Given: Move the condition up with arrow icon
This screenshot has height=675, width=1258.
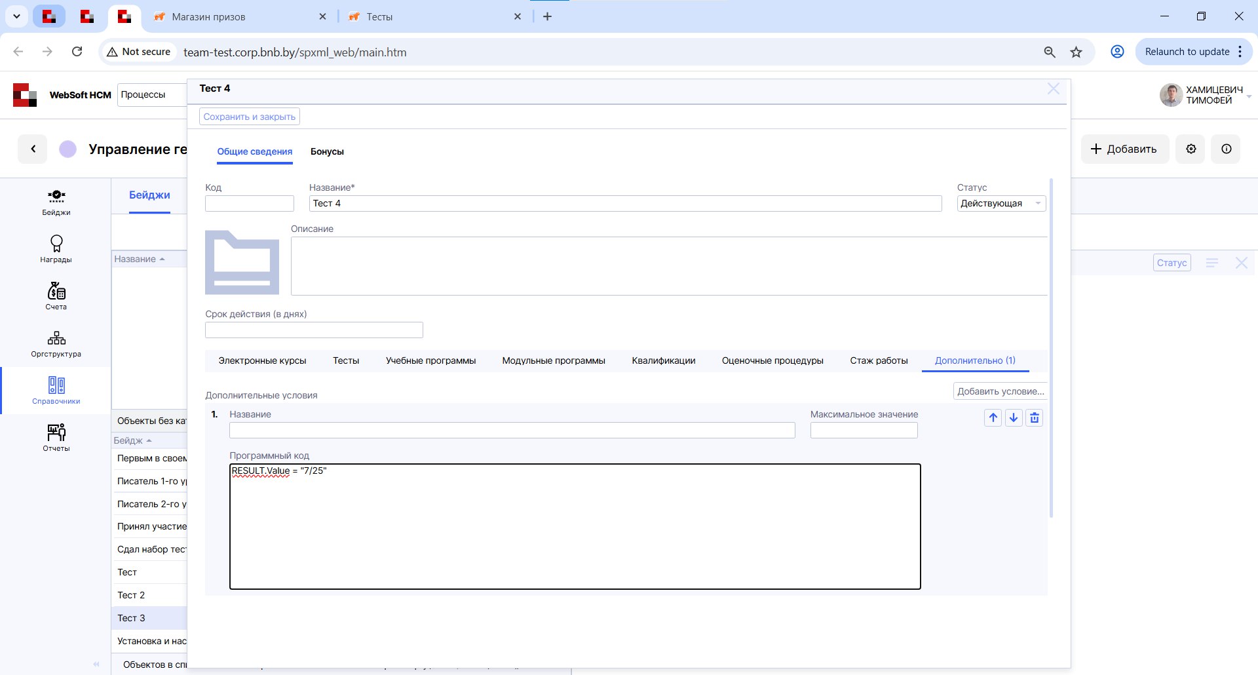Looking at the screenshot, I should coord(993,418).
